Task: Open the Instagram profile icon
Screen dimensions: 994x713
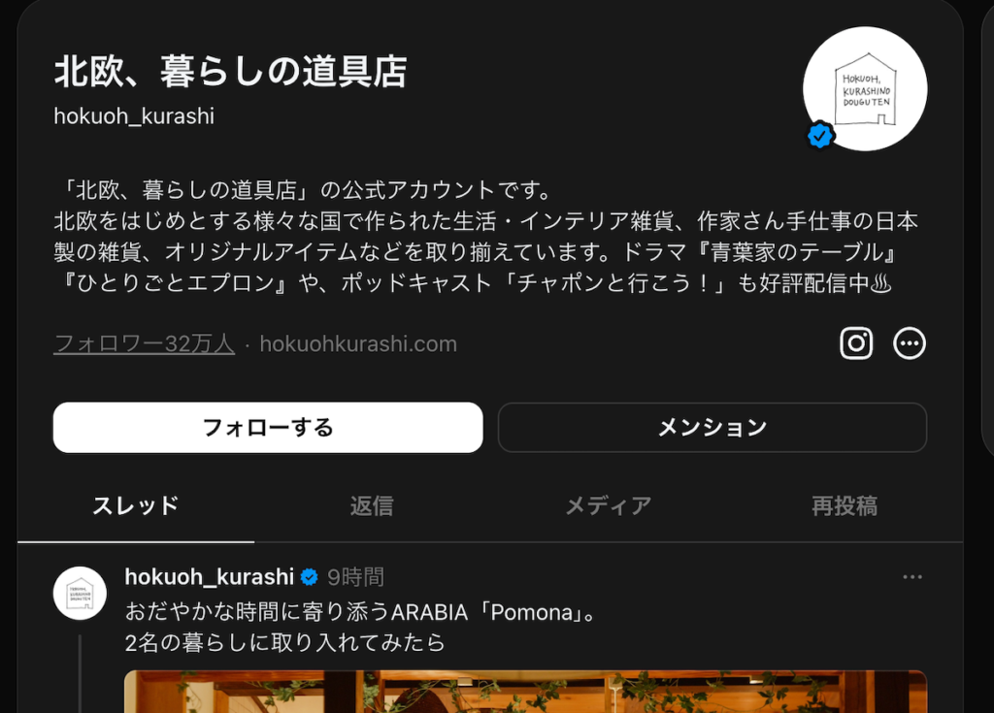Action: pyautogui.click(x=856, y=343)
